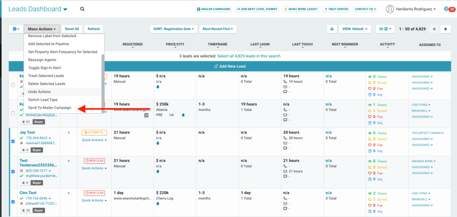Viewport: 457px width, 217px height.
Task: Click phone icon showing 19 hours
Action: coord(285,82)
